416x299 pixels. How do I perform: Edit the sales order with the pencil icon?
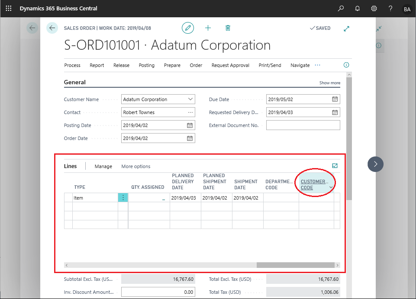(188, 28)
